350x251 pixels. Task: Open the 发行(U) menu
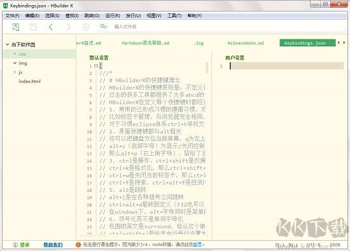(x=133, y=16)
